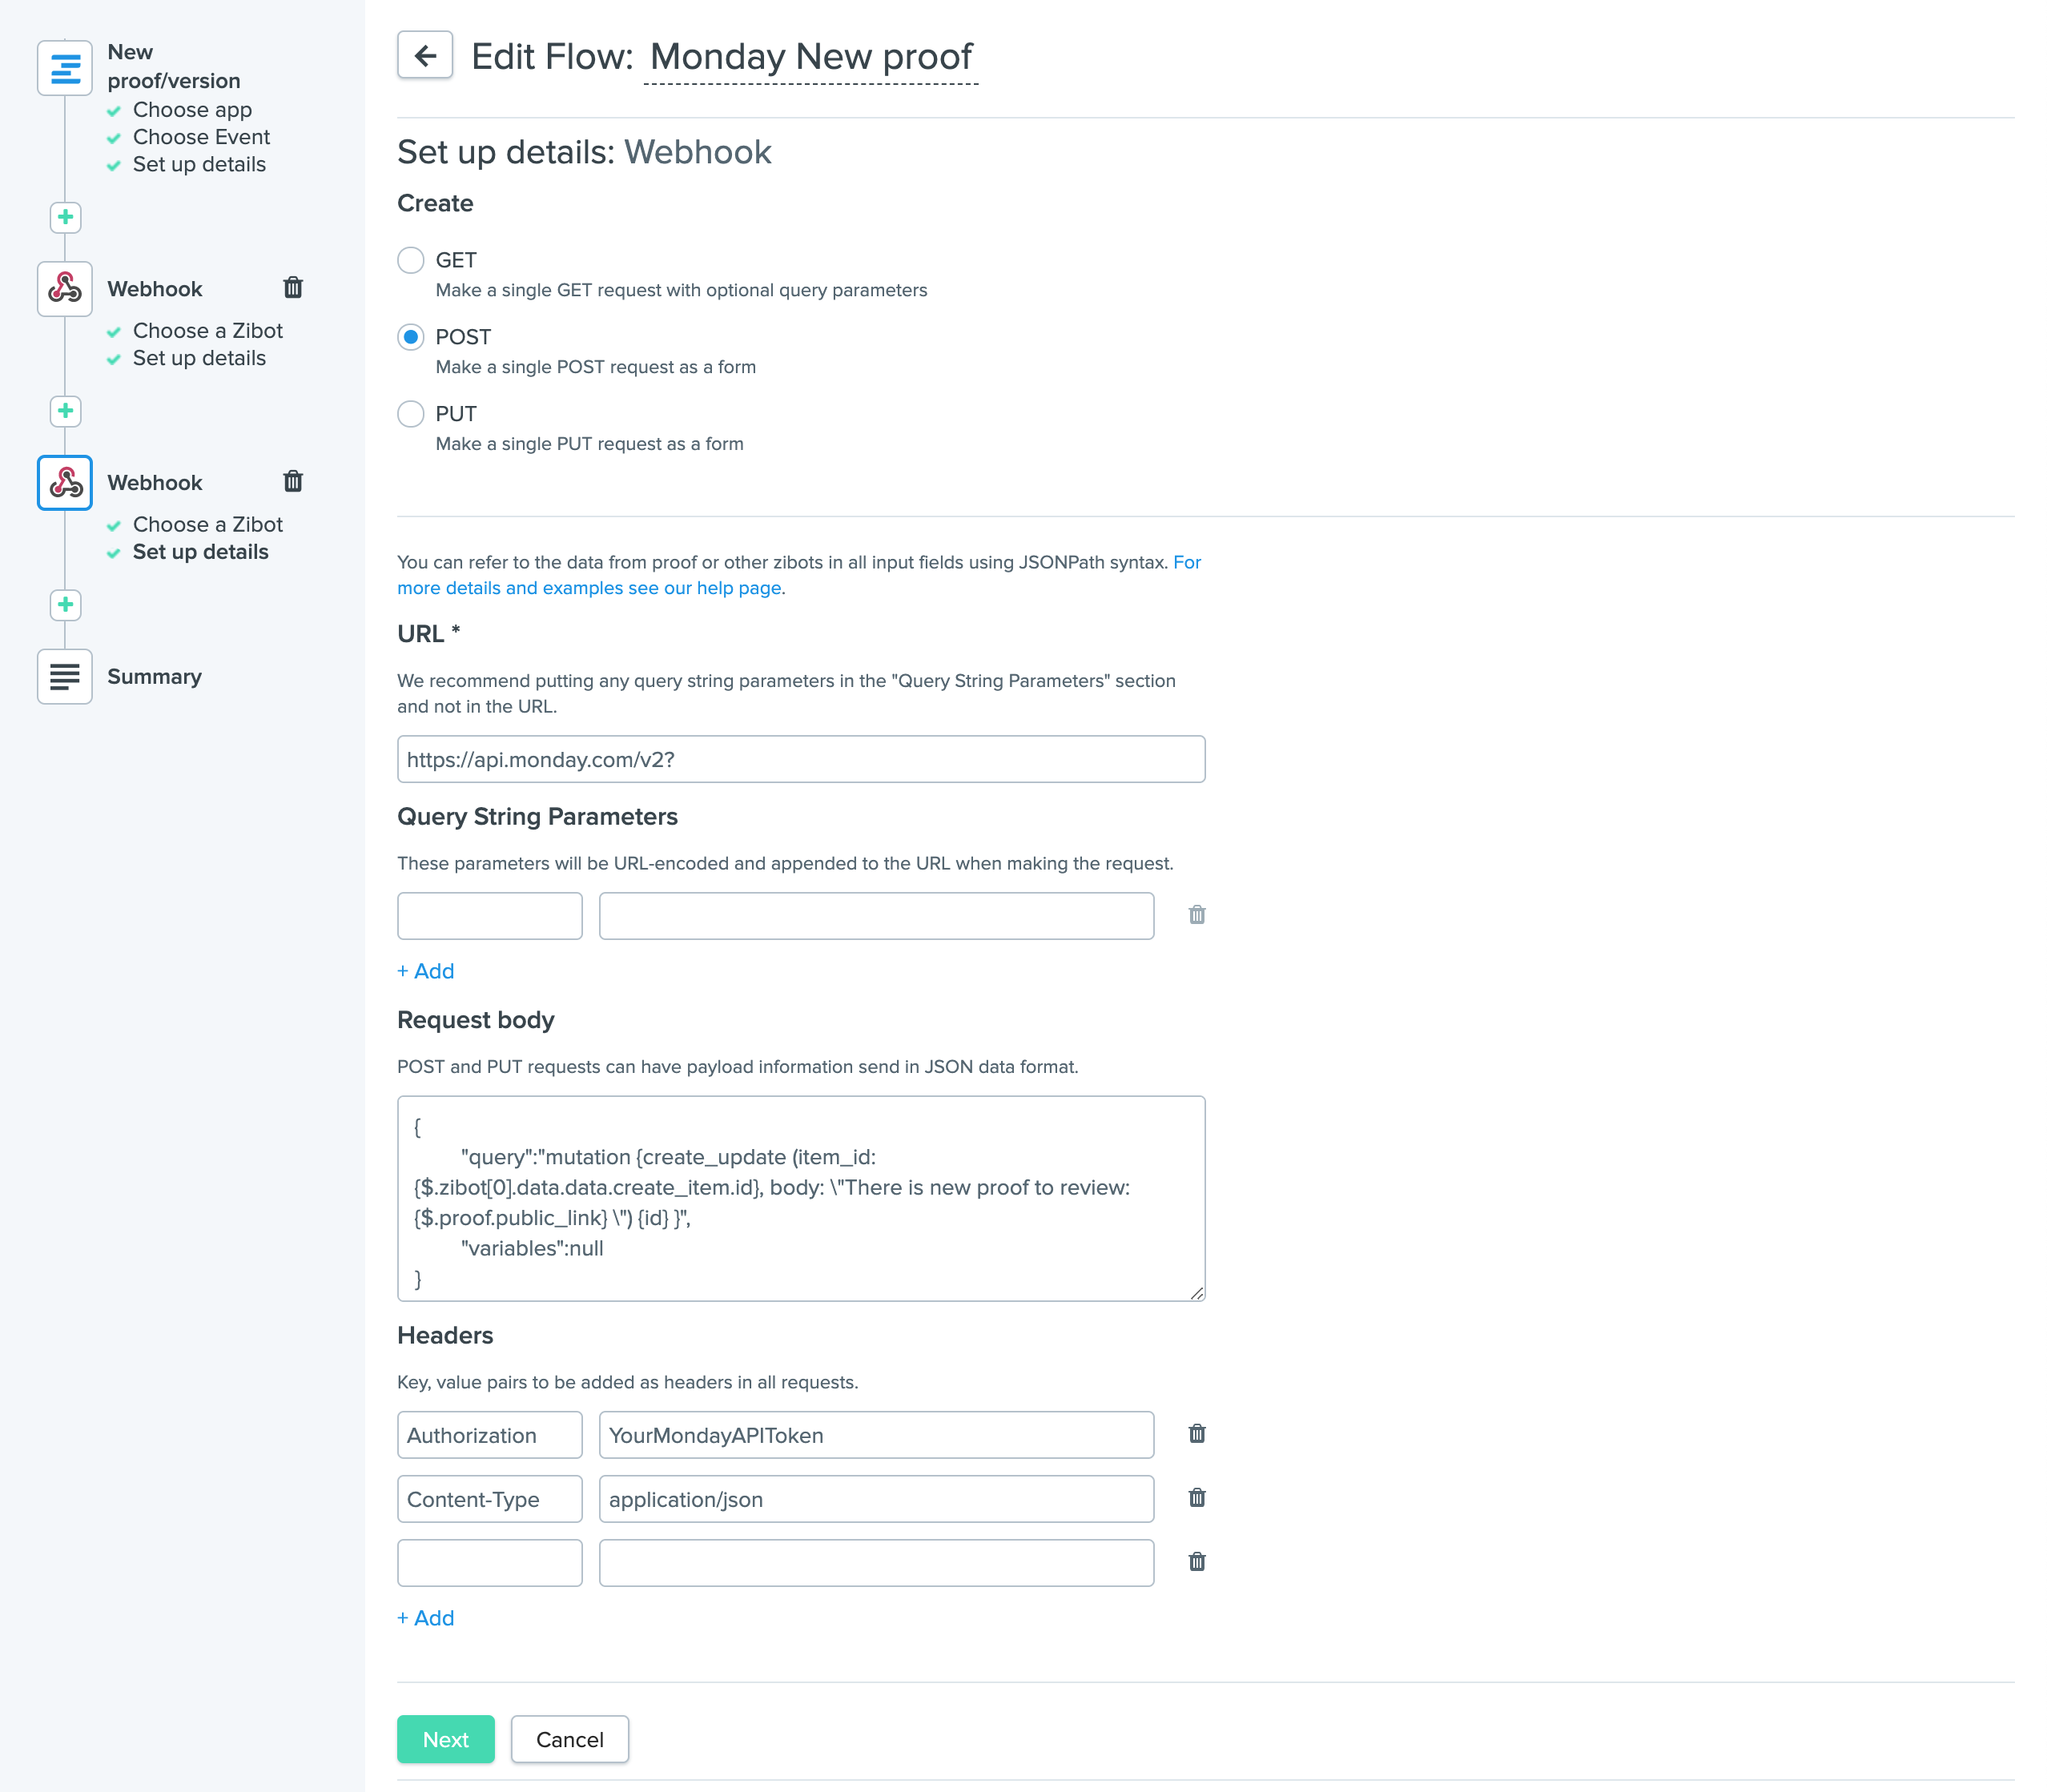Delete the query string parameter row
Image resolution: width=2047 pixels, height=1792 pixels.
tap(1196, 915)
